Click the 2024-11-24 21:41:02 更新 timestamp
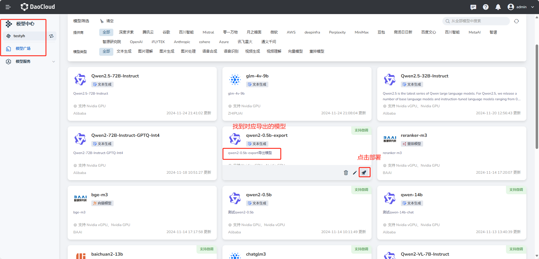This screenshot has width=539, height=259. [x=189, y=113]
